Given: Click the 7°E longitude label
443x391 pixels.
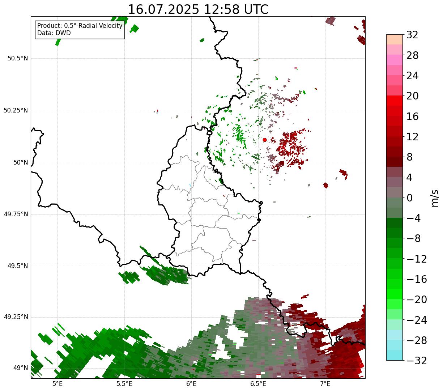Looking at the screenshot, I should tap(325, 384).
